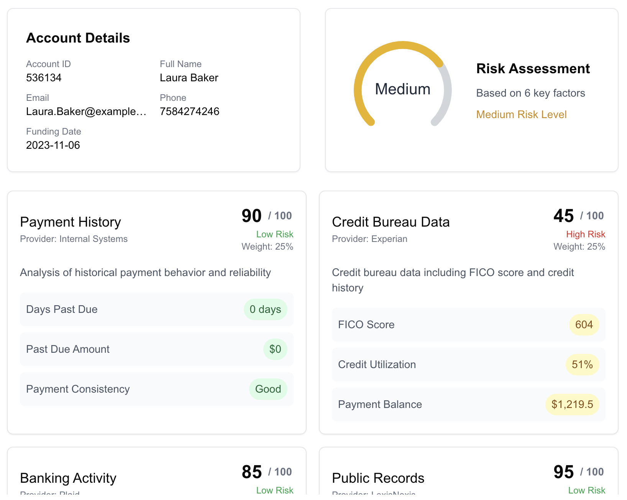
Task: Click the Payment History score 90
Action: (251, 216)
